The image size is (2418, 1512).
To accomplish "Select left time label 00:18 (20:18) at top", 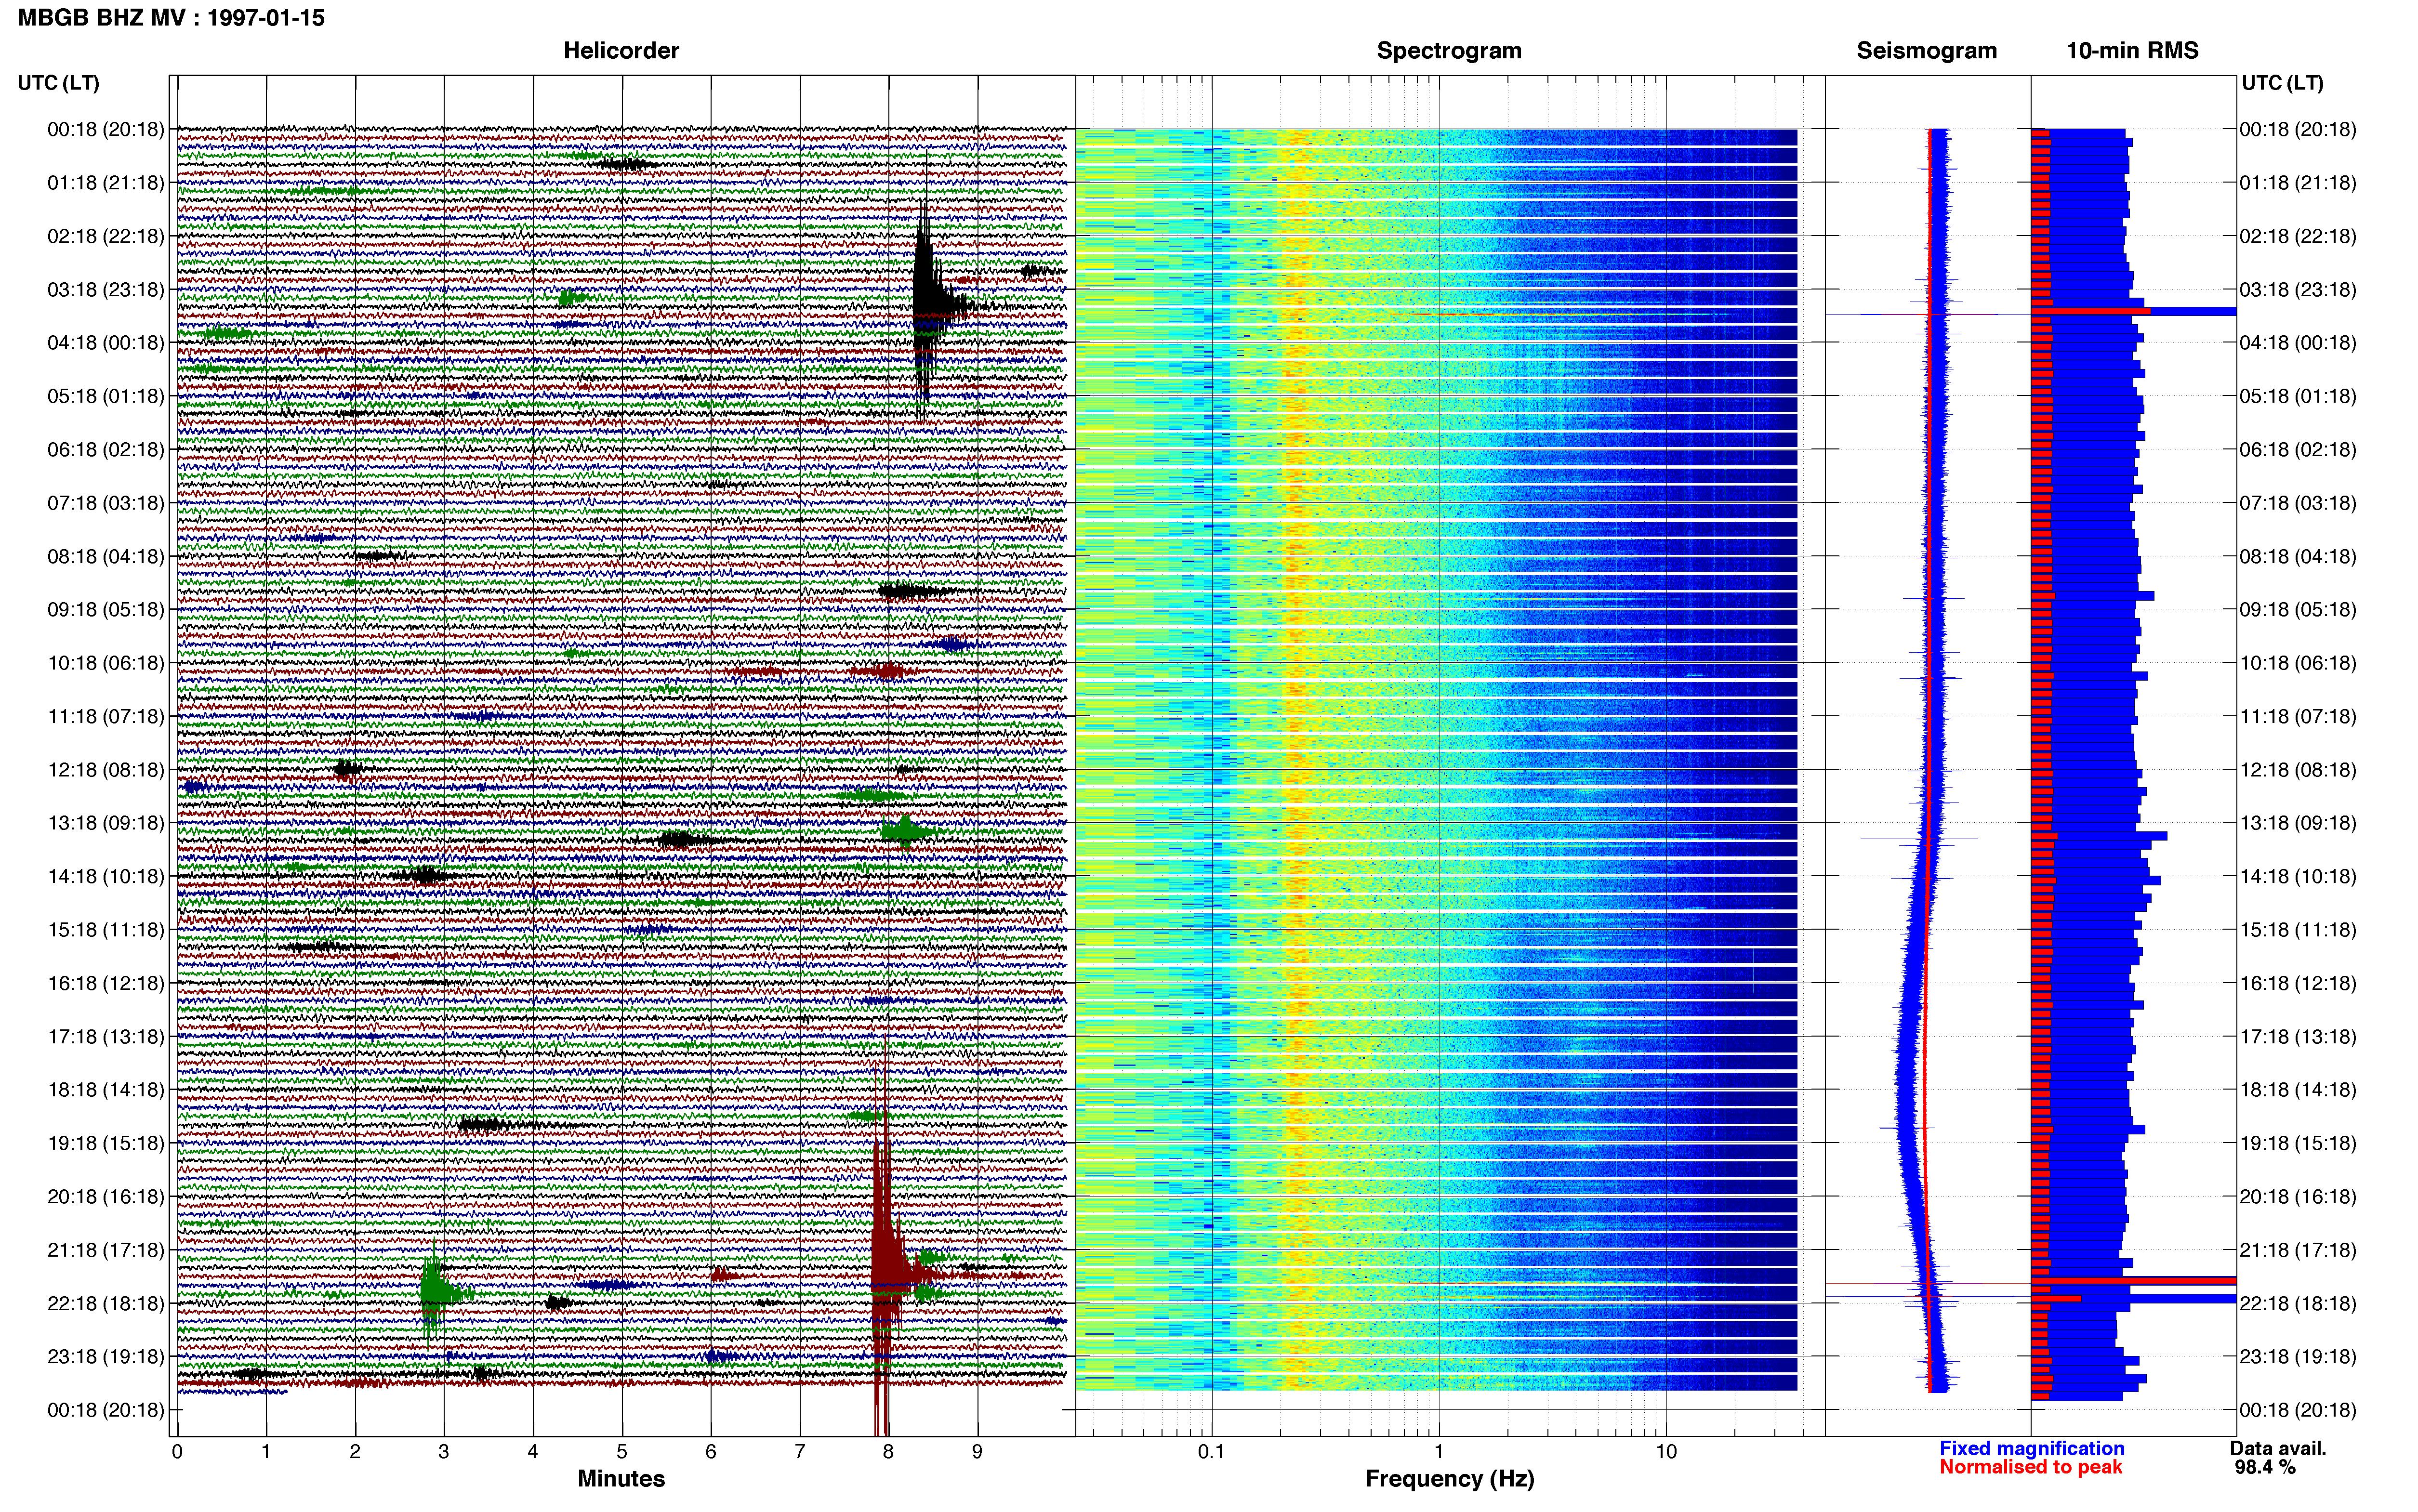I will click(106, 129).
